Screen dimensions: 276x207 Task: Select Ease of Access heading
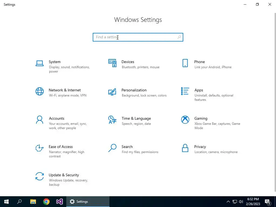[61, 147]
